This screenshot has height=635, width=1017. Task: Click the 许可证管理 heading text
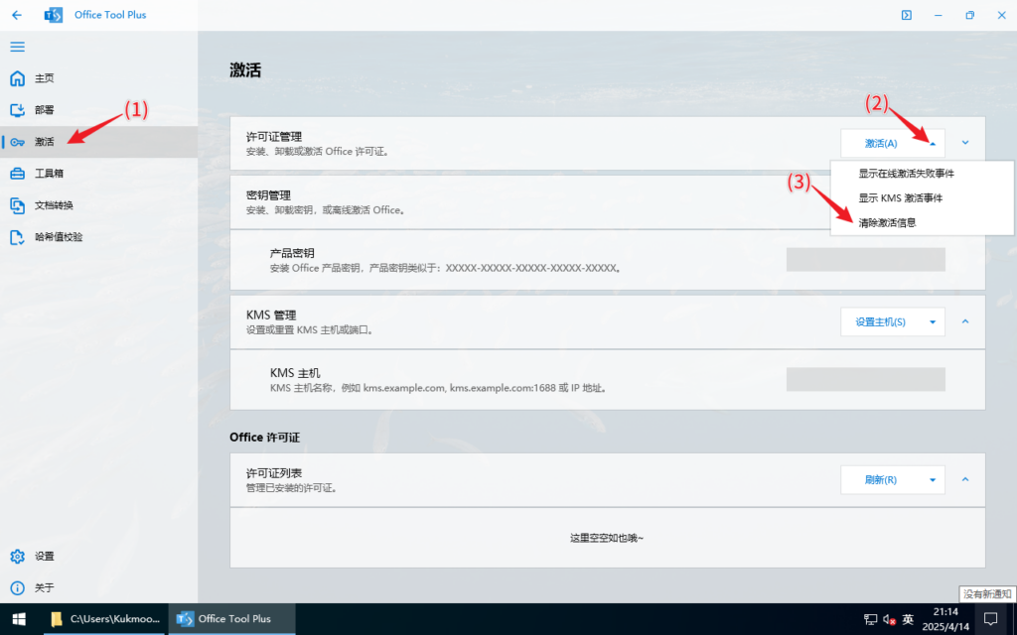(x=274, y=137)
